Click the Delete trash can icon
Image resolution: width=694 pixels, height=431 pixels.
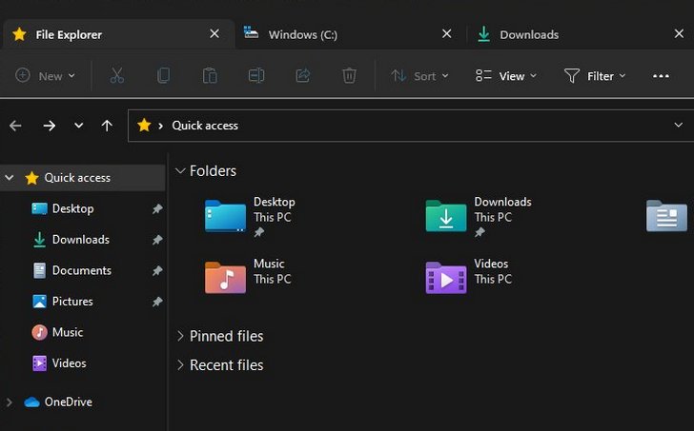[x=349, y=75]
